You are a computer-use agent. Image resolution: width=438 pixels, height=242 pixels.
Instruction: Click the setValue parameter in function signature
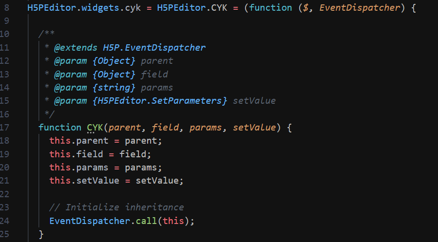tap(254, 128)
